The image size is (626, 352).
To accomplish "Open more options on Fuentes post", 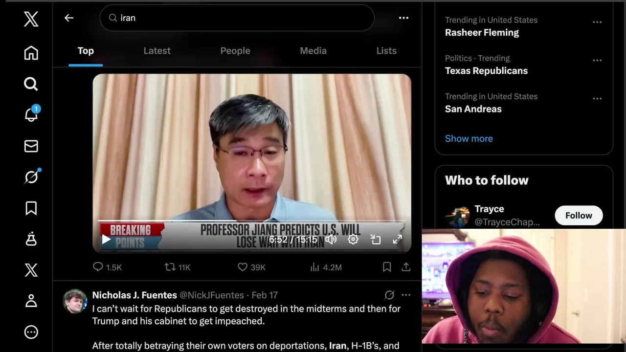I will coord(406,295).
